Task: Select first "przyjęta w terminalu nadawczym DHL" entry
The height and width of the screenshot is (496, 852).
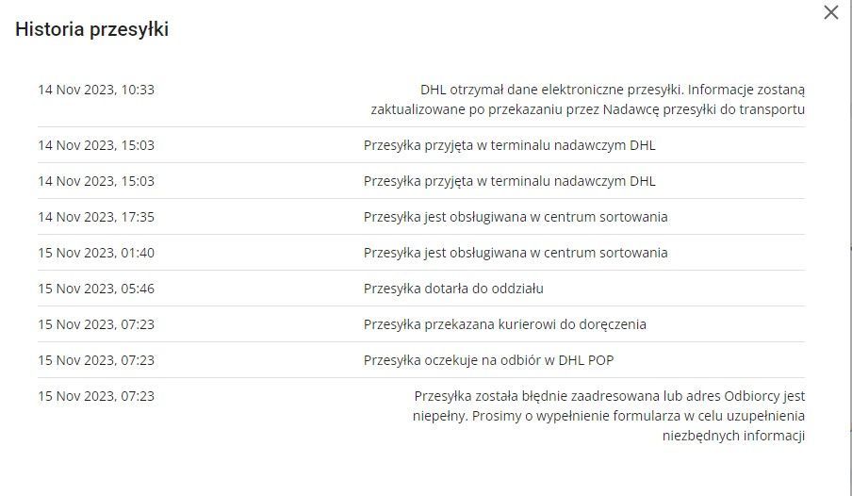Action: 509,145
